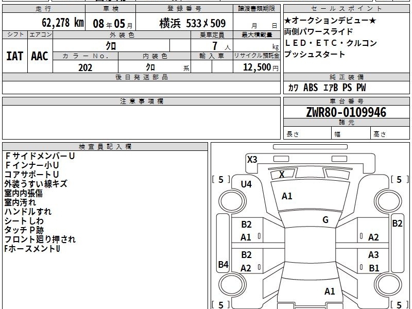Click the 検査員記入欄 header

pos(105,147)
